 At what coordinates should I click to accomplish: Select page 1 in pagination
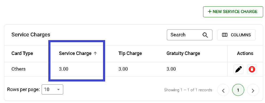(x=238, y=90)
